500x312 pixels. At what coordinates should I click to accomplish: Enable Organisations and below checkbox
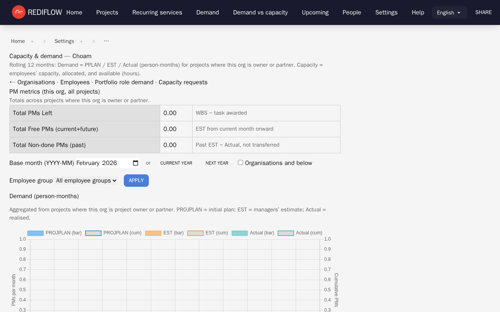click(240, 163)
